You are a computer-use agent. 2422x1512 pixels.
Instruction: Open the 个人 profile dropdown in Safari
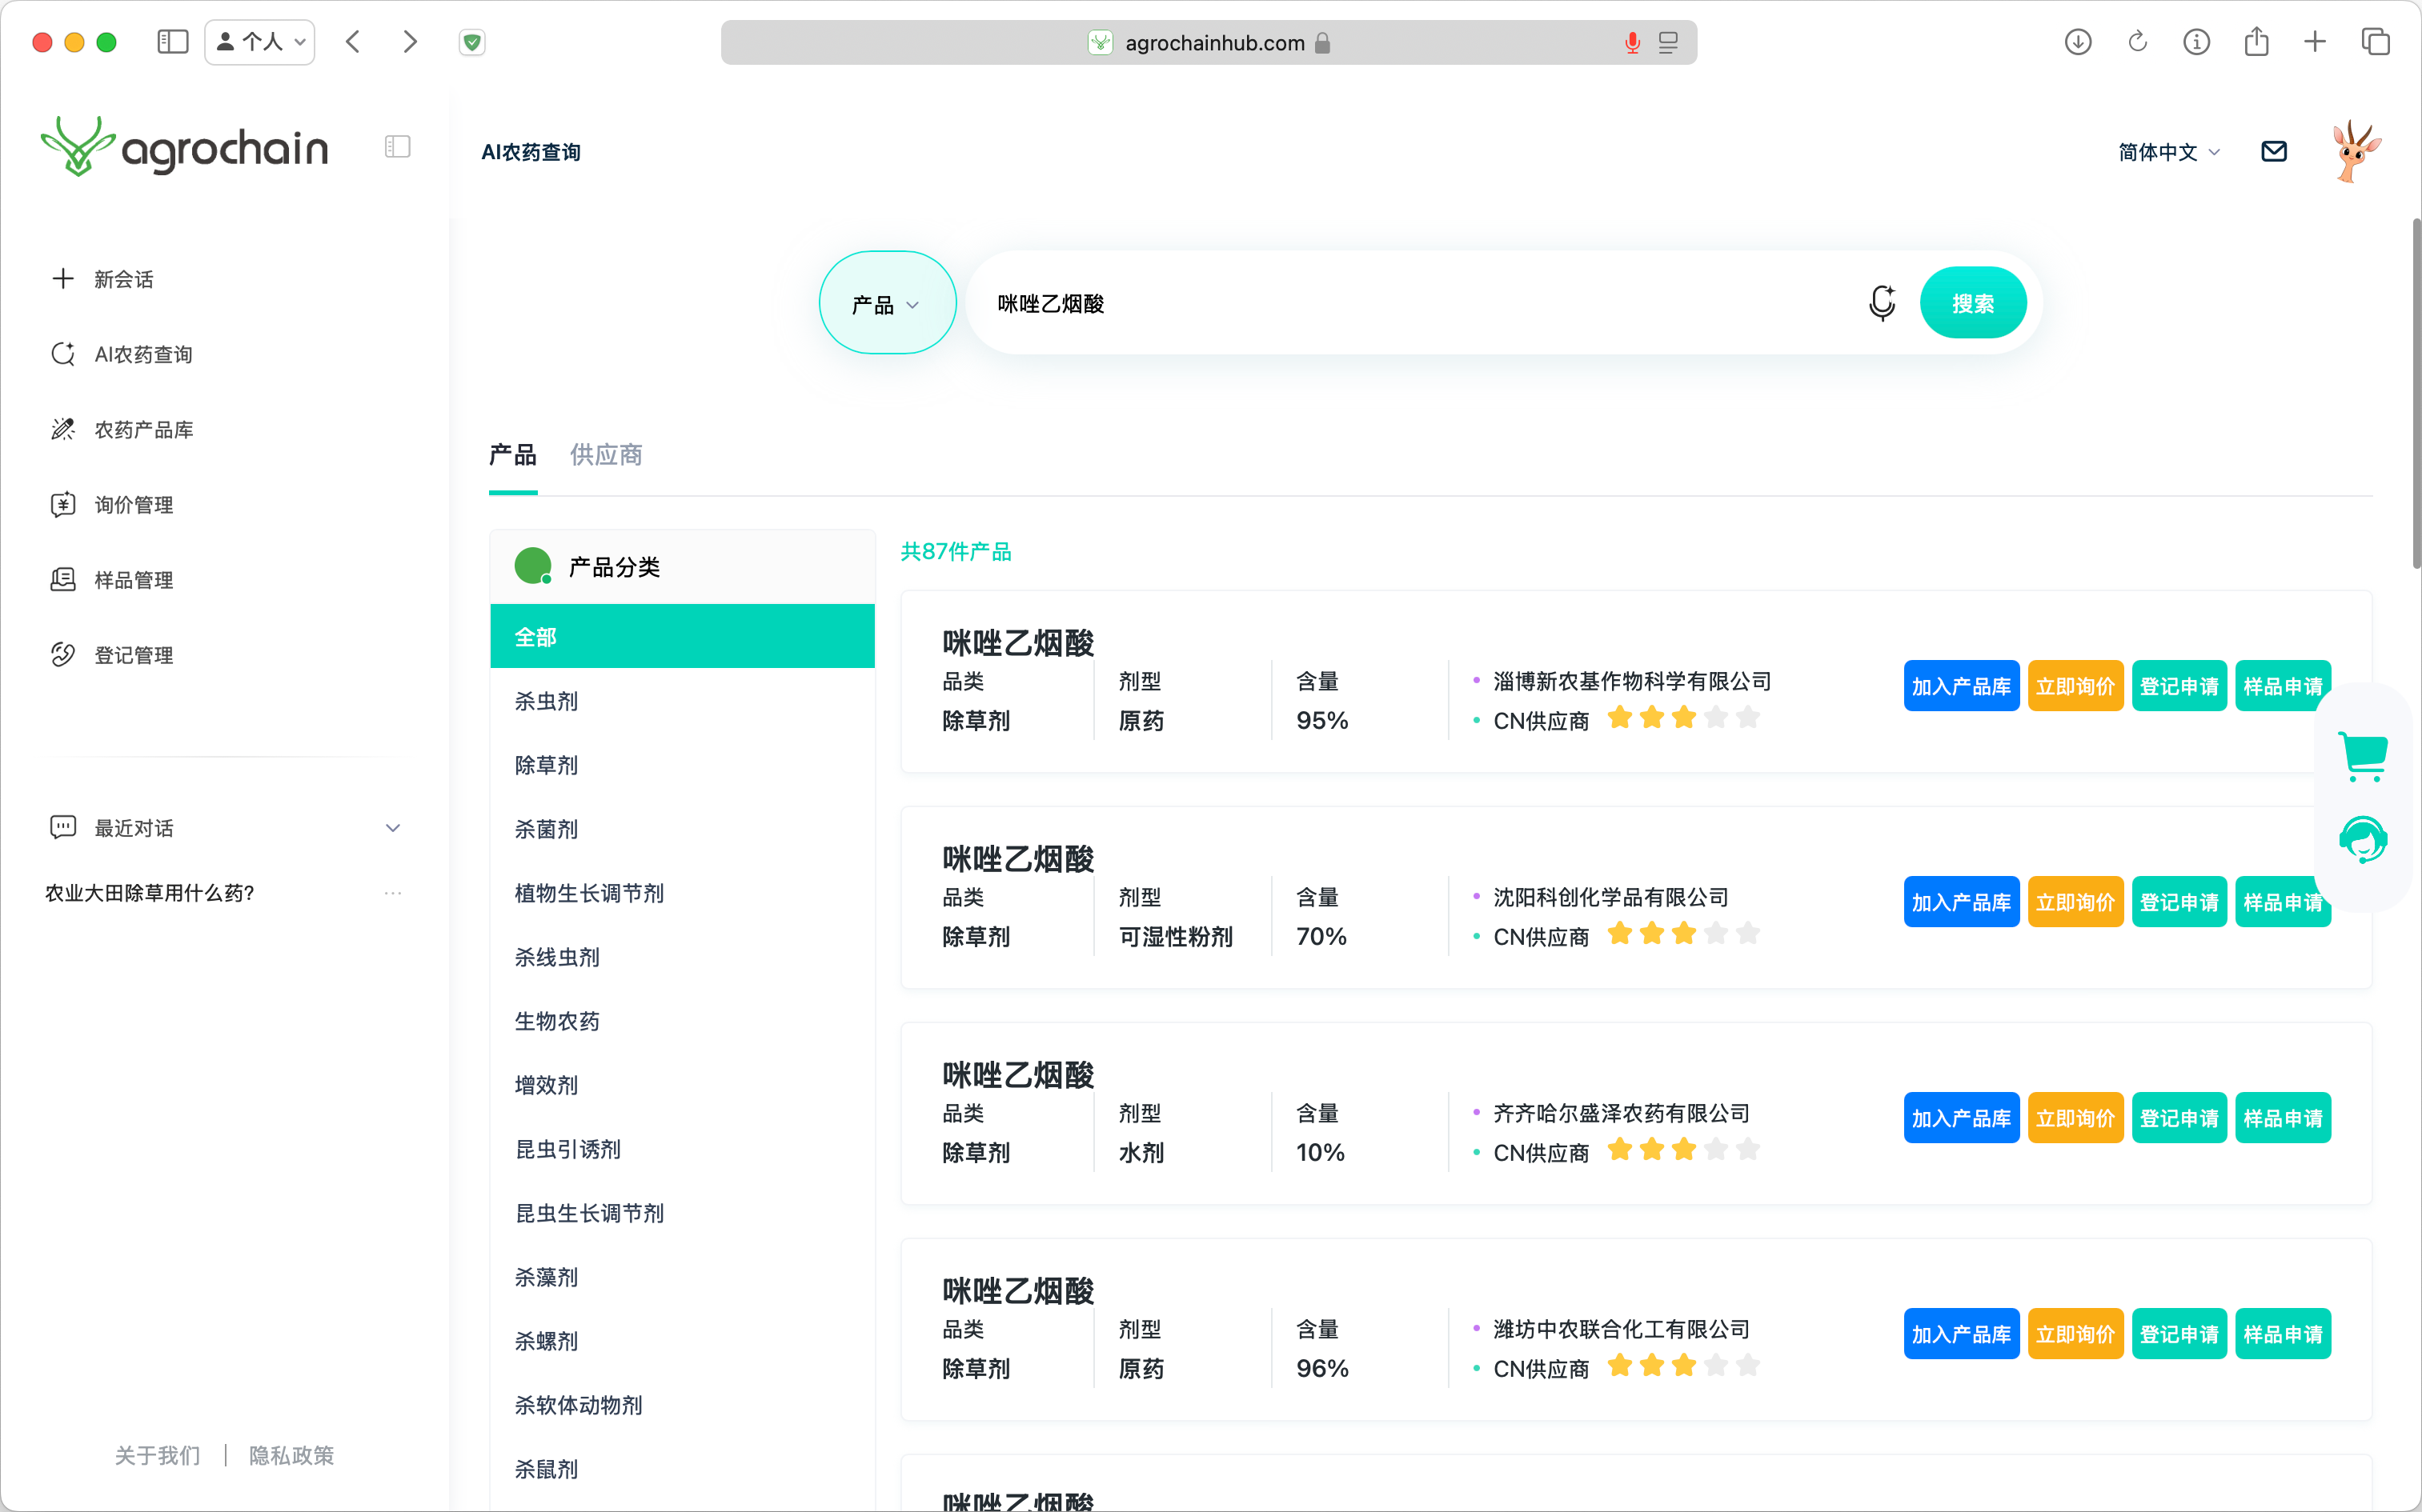pyautogui.click(x=260, y=42)
